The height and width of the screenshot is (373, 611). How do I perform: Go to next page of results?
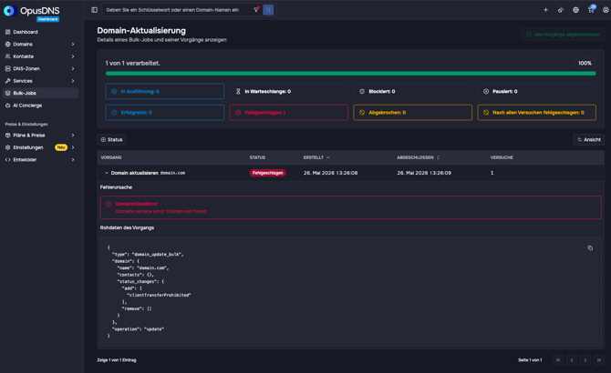585,360
